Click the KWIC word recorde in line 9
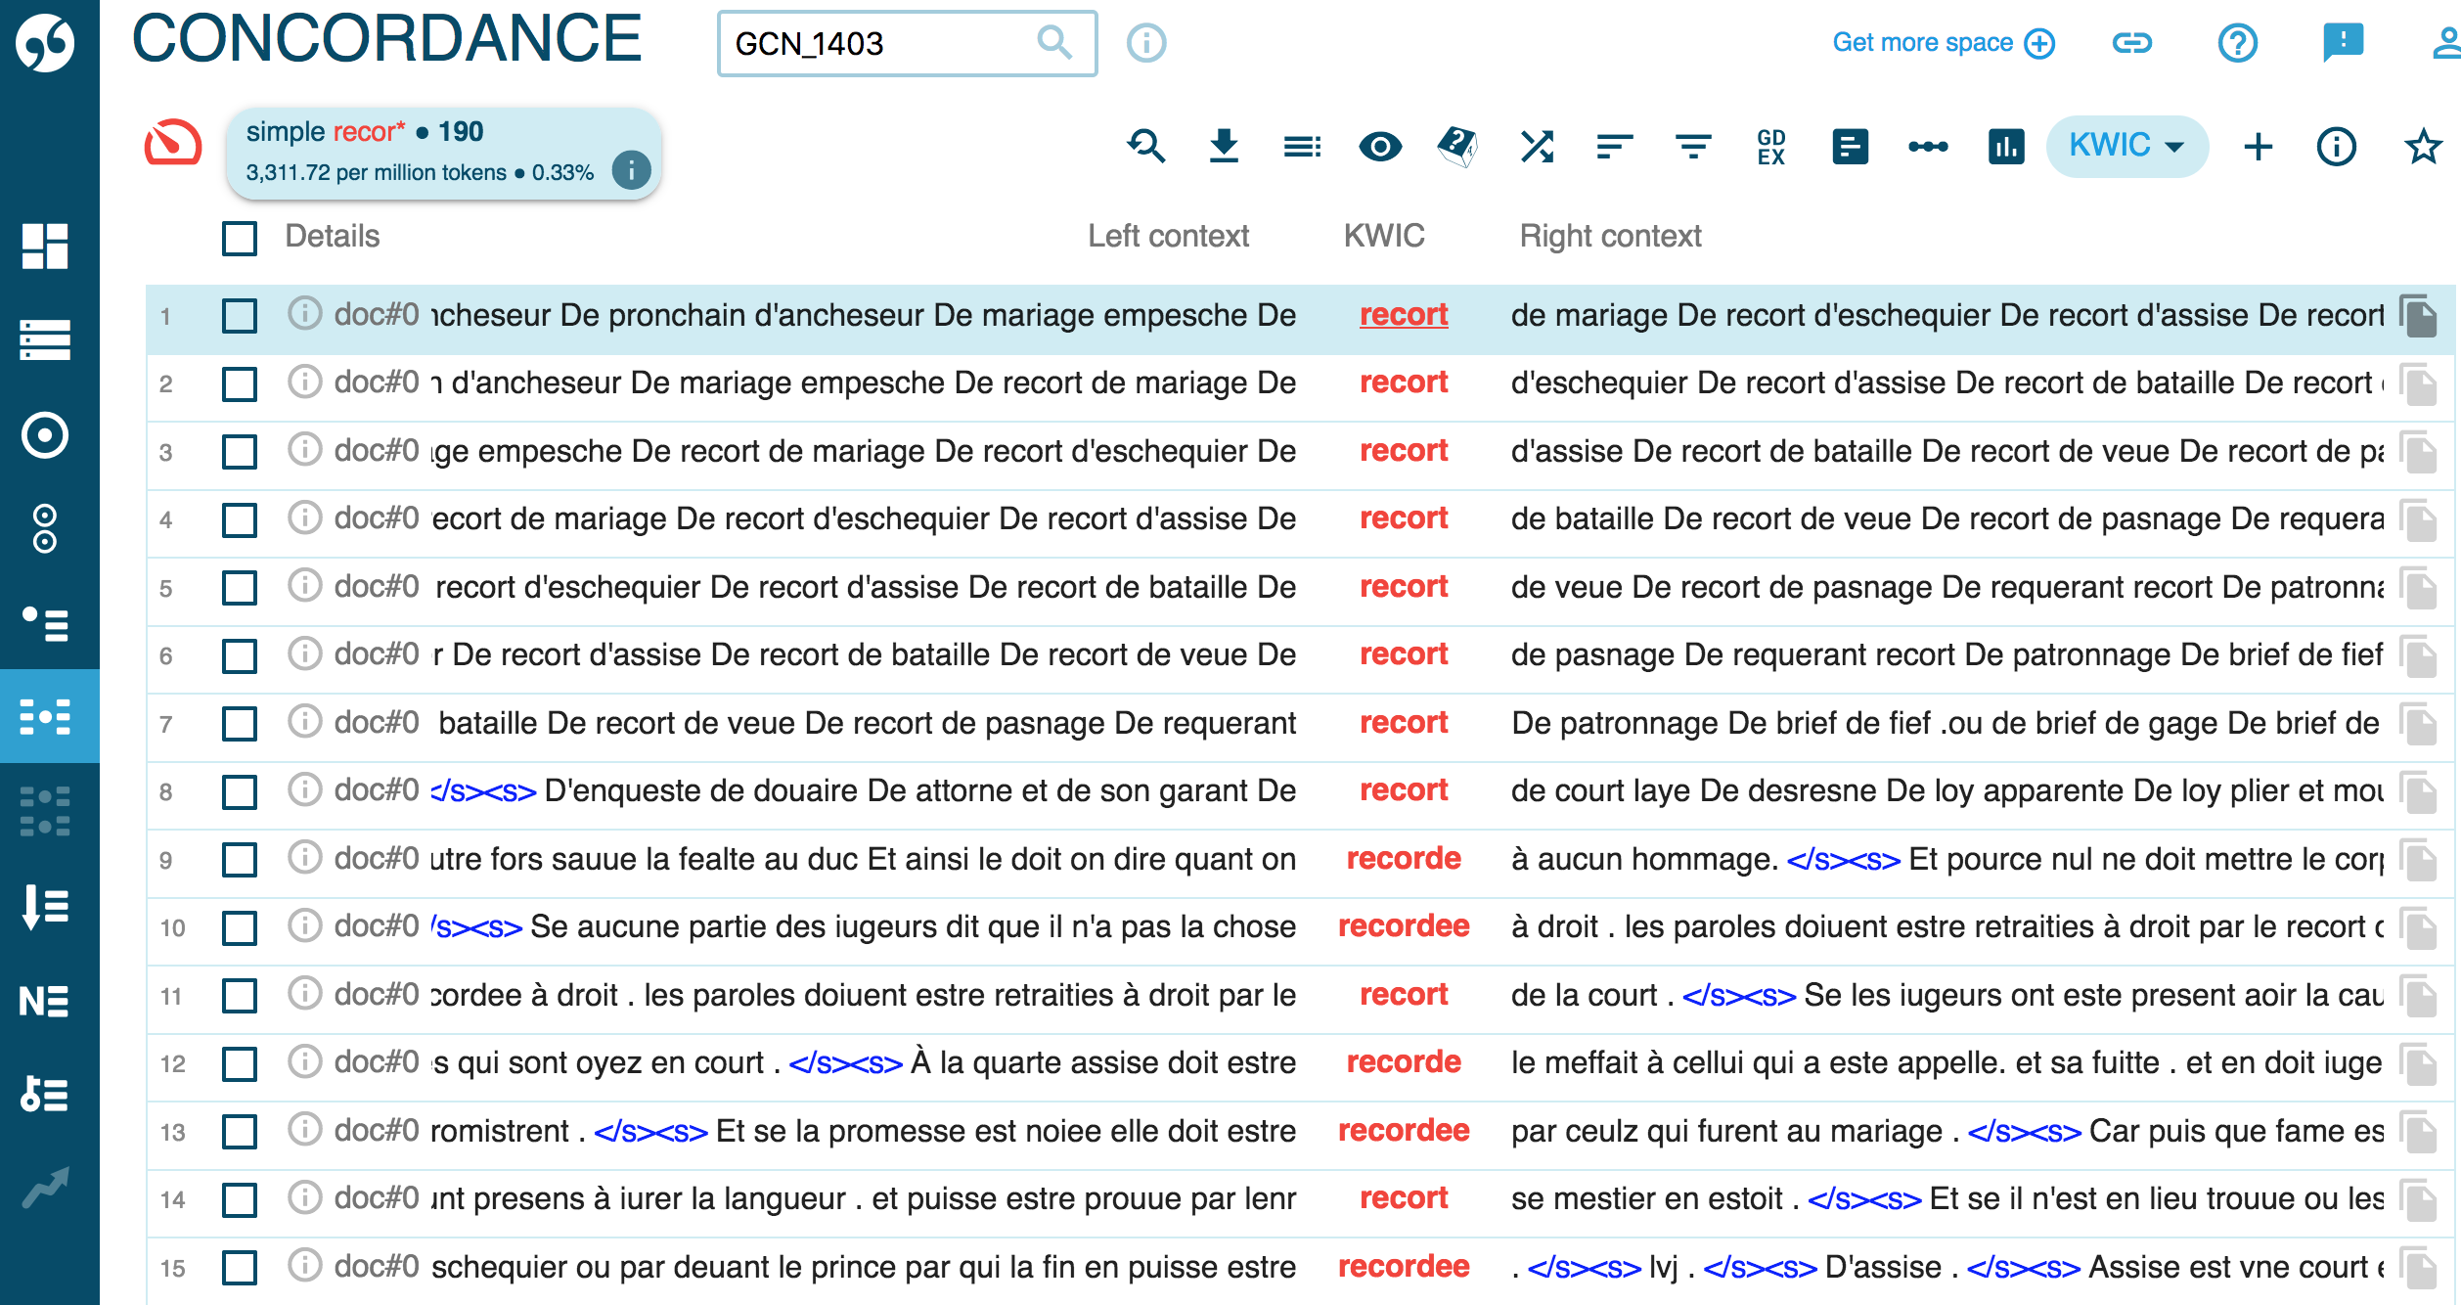Screen dimensions: 2461x1305 point(1404,858)
